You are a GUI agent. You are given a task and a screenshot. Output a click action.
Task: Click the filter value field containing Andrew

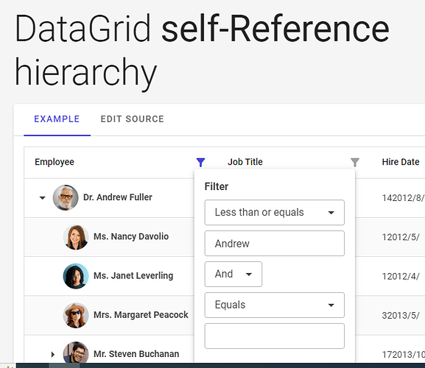point(275,244)
